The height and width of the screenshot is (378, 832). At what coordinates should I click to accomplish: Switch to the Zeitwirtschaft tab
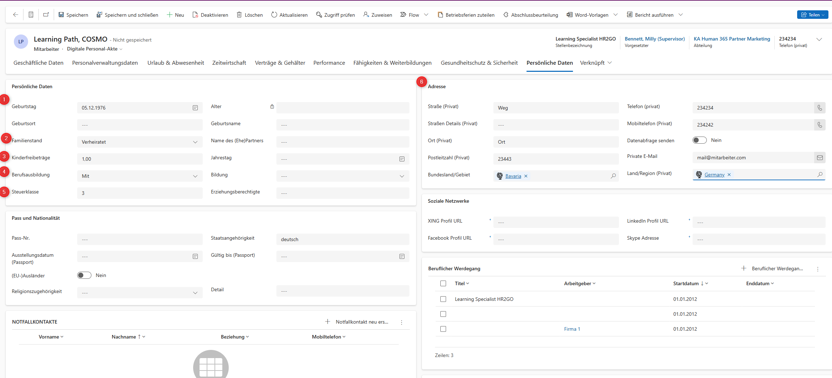click(229, 63)
